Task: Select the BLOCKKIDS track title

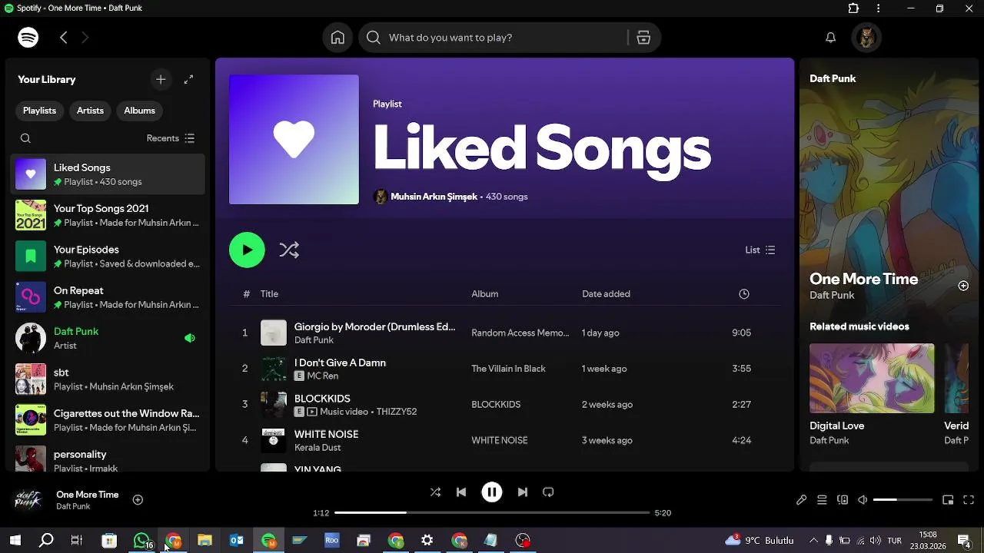Action: coord(322,399)
